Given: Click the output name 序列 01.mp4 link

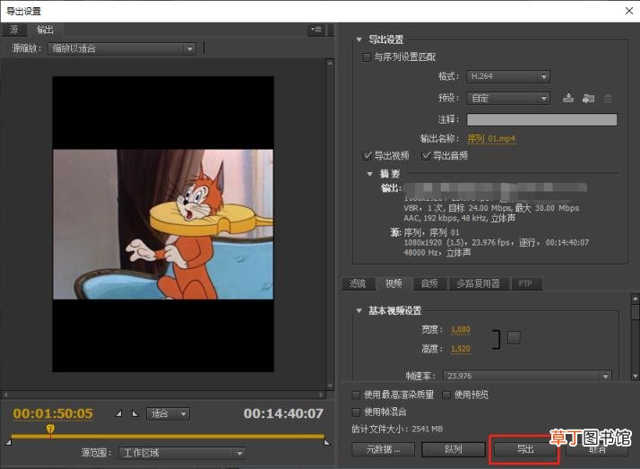Looking at the screenshot, I should pyautogui.click(x=491, y=139).
